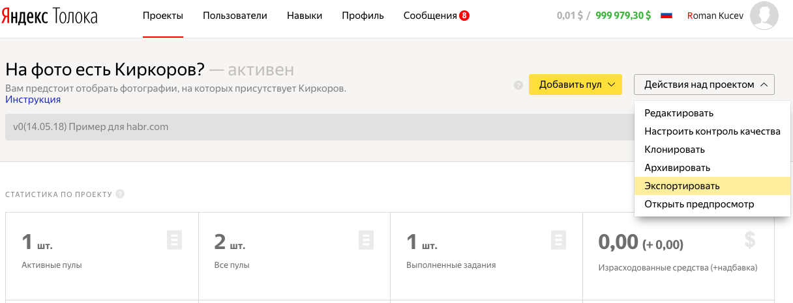Switch to the Пользователи tab

coord(235,16)
